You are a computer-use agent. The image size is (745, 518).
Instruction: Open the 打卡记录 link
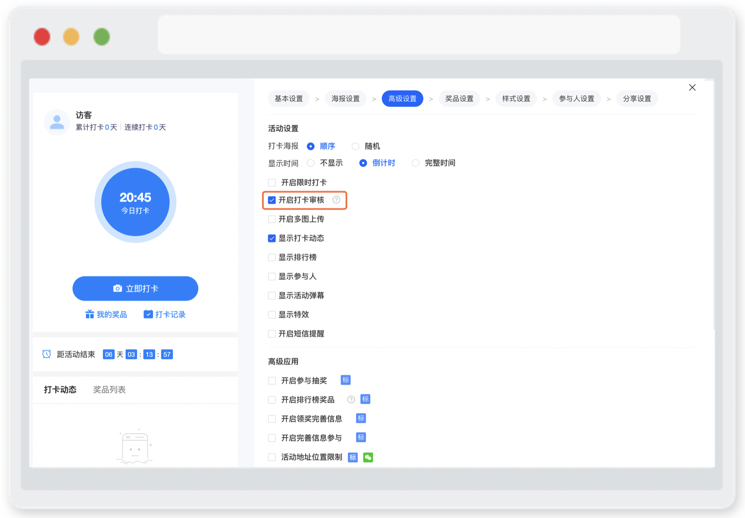(165, 314)
